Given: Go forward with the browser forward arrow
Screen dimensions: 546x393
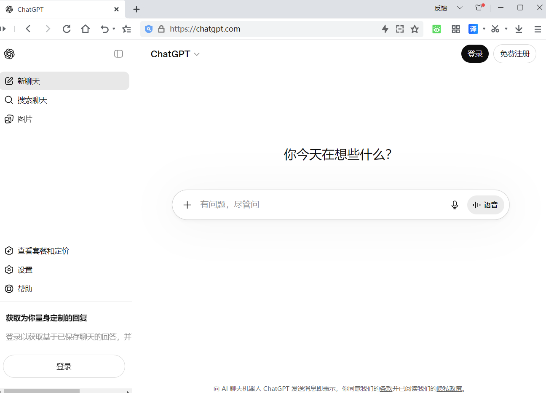Looking at the screenshot, I should tap(48, 29).
